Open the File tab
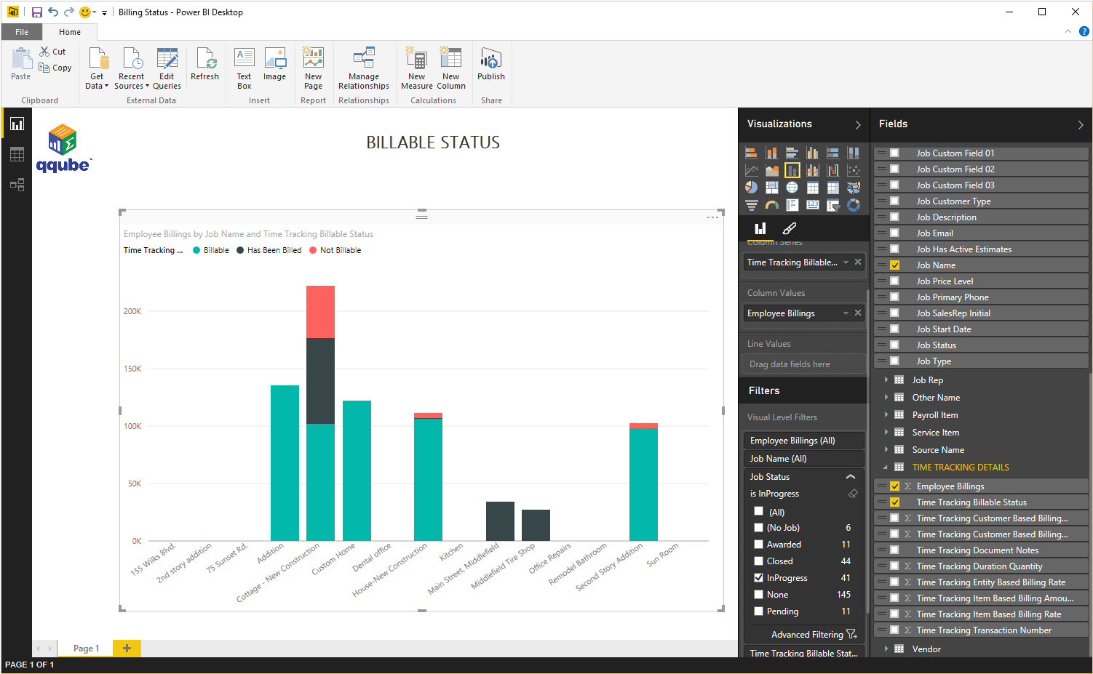Viewport: 1093px width, 674px height. click(x=22, y=32)
